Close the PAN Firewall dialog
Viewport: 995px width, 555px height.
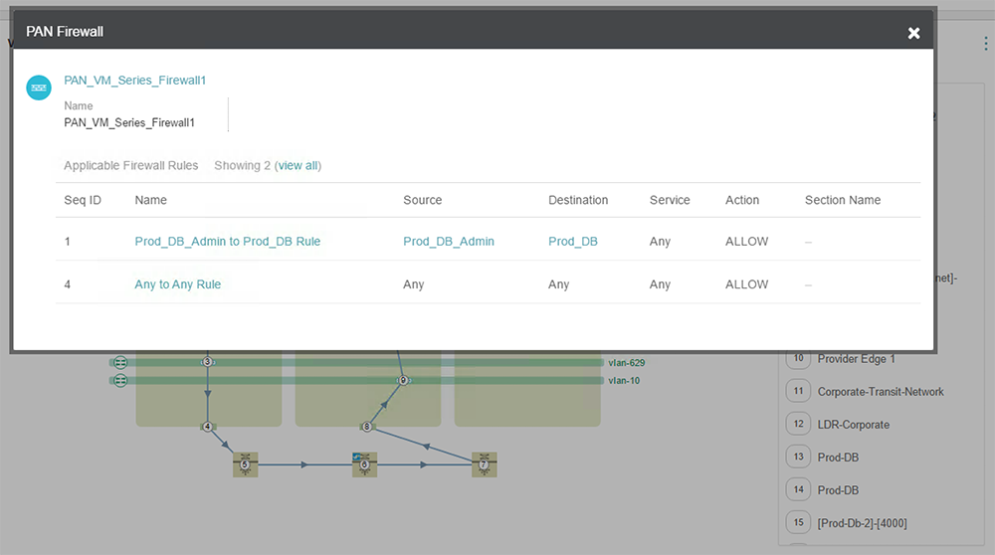point(913,33)
